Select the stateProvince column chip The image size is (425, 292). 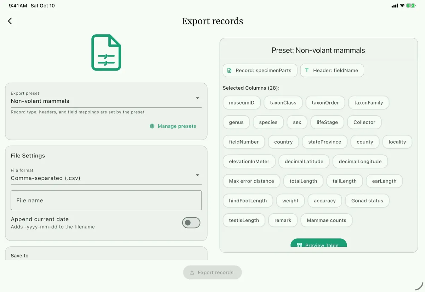[x=325, y=142]
